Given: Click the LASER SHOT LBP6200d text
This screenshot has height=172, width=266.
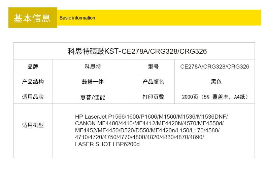Looking at the screenshot, I should [x=107, y=144].
